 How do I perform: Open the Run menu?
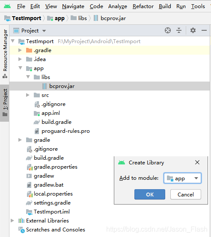pyautogui.click(x=181, y=6)
